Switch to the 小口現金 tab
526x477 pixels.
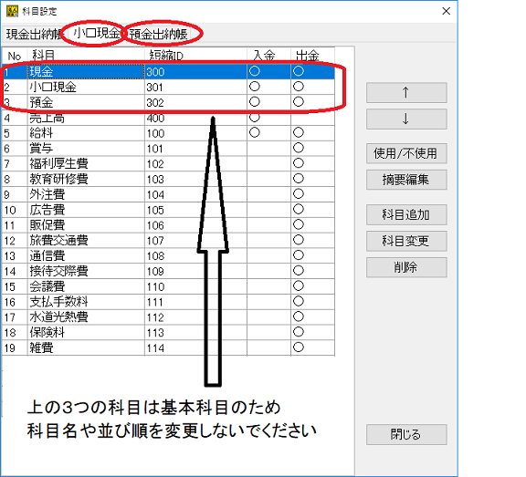96,34
